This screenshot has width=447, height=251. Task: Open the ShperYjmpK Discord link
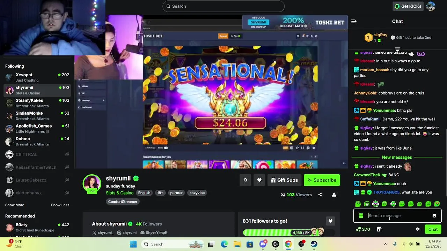coord(154,233)
